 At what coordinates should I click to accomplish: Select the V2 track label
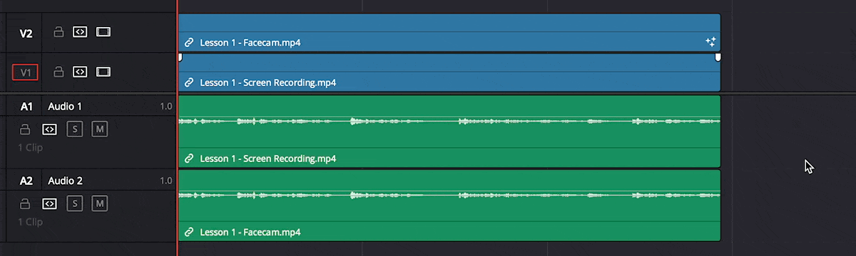point(26,33)
